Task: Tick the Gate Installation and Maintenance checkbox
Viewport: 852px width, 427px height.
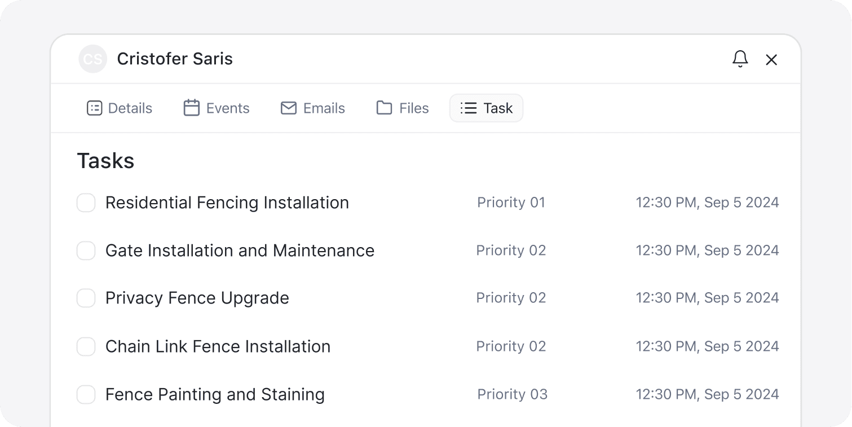Action: (86, 251)
